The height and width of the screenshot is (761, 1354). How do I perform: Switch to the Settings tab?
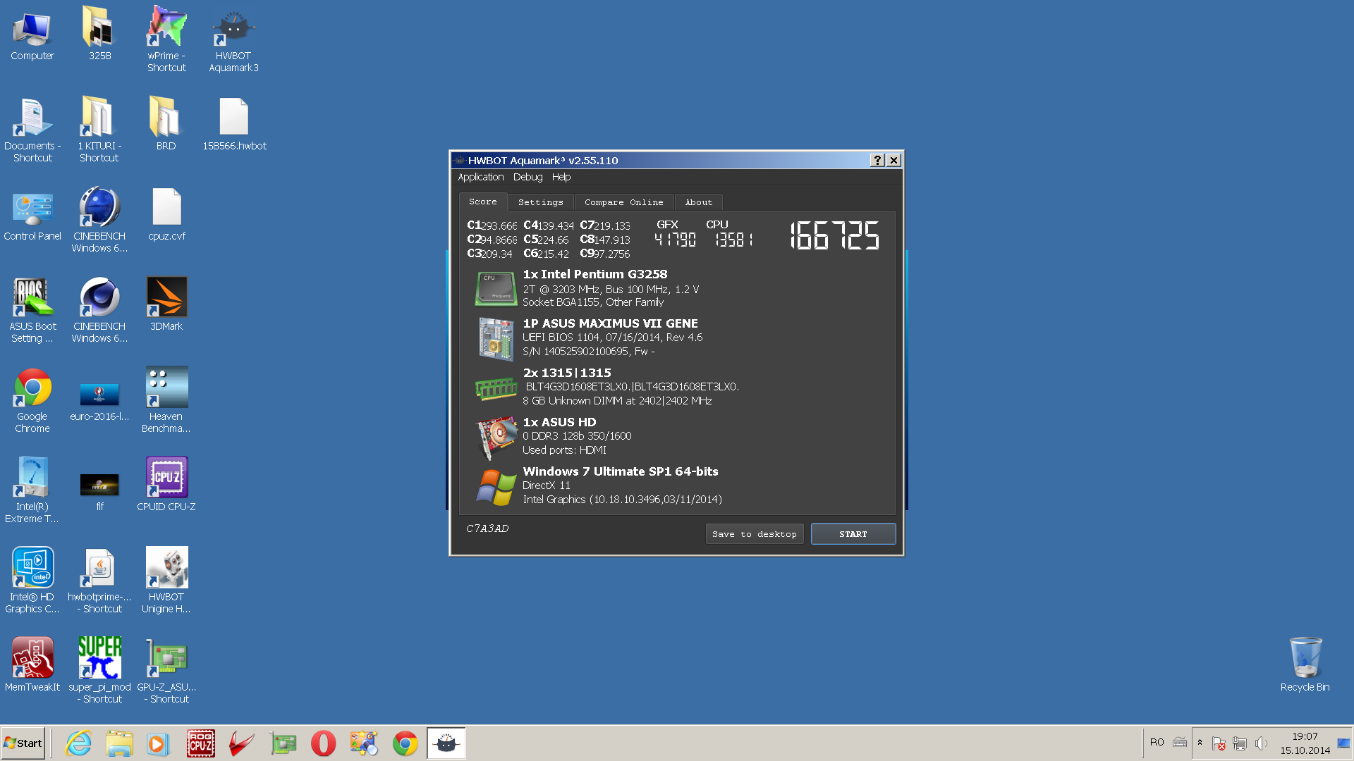[541, 202]
